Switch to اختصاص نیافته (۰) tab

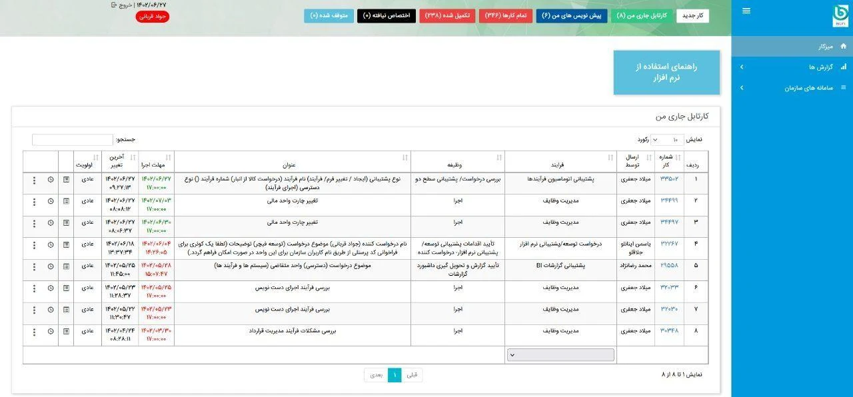click(x=387, y=15)
